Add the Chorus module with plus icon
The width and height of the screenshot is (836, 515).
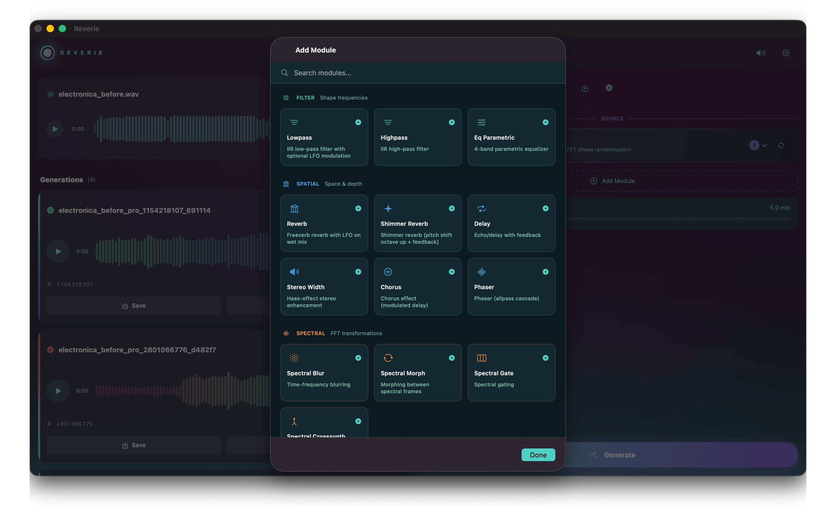click(x=452, y=272)
